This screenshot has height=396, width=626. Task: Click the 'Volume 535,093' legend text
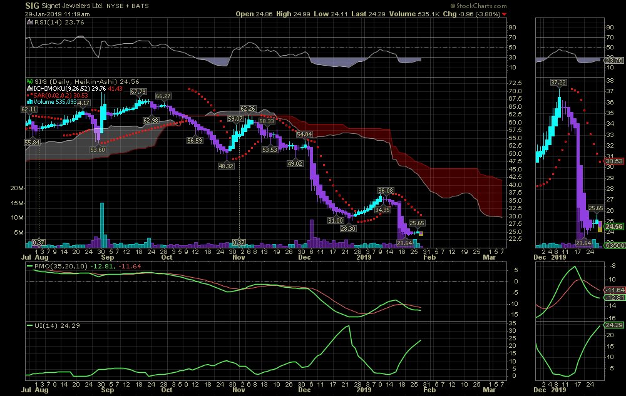(54, 102)
